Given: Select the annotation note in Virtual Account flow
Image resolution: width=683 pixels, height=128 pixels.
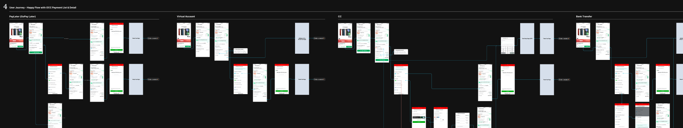Looking at the screenshot, I should (x=240, y=51).
